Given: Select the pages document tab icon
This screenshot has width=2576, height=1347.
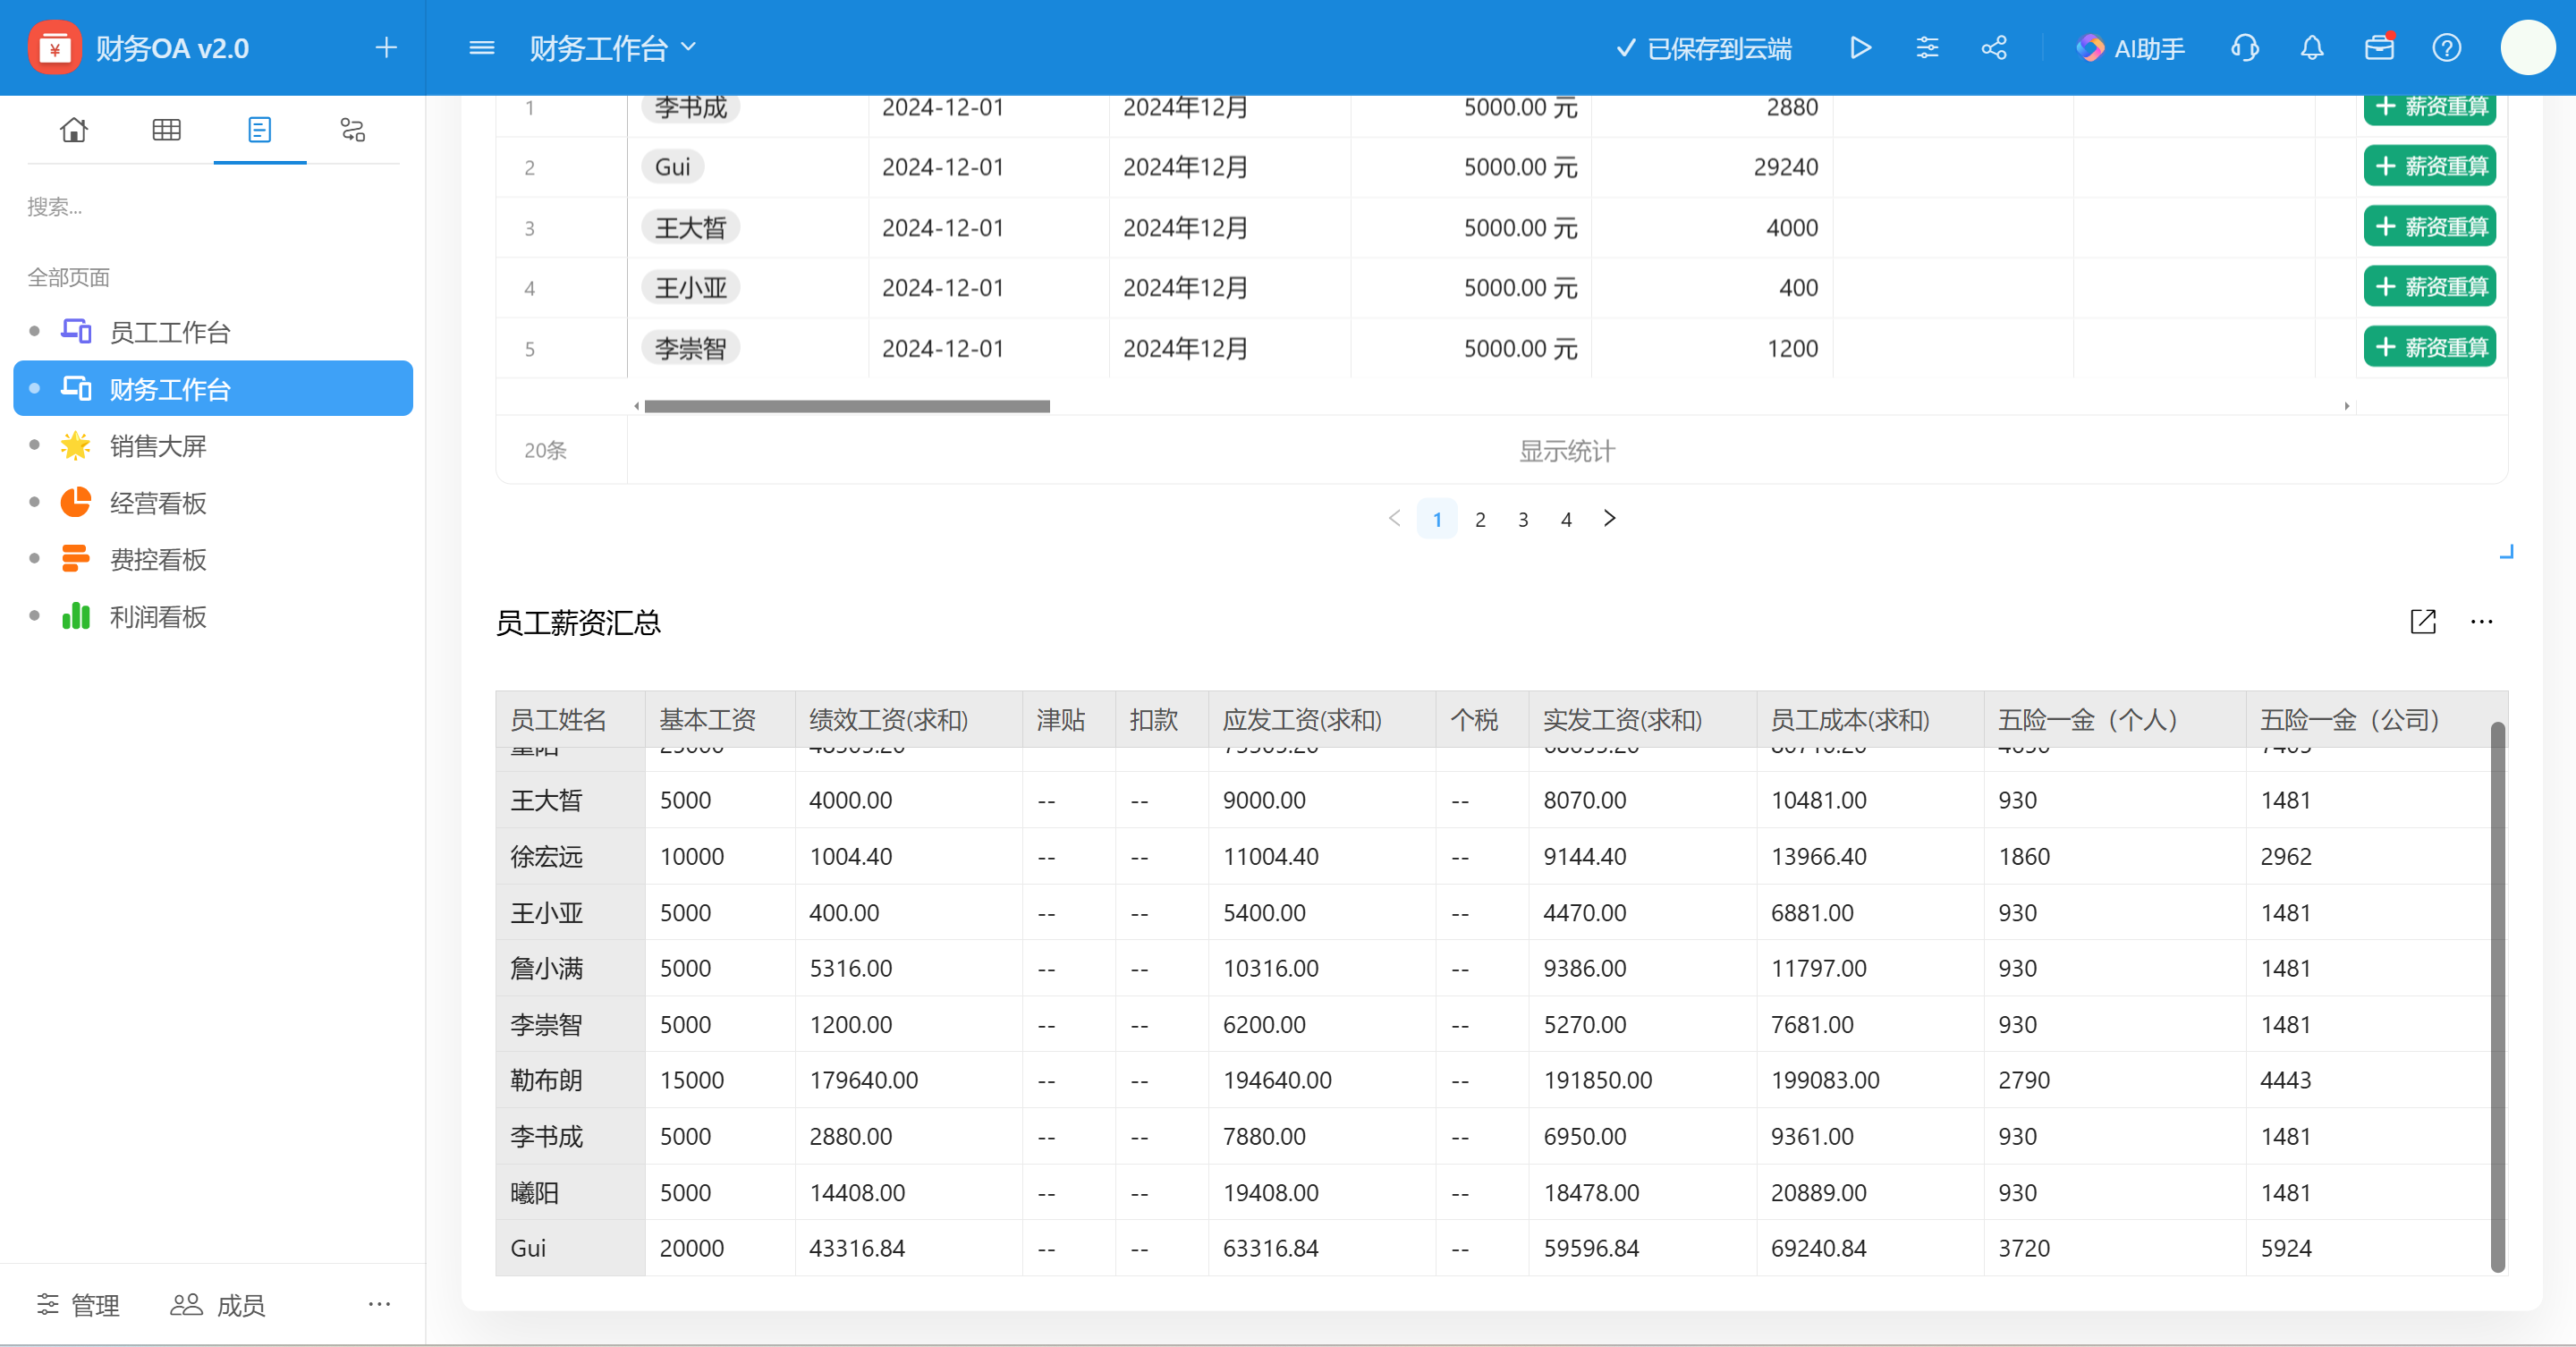Looking at the screenshot, I should tap(260, 130).
